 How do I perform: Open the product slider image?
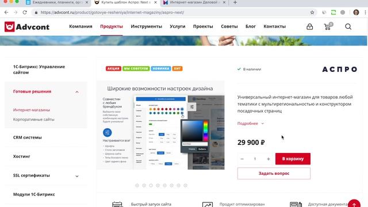[x=160, y=125]
